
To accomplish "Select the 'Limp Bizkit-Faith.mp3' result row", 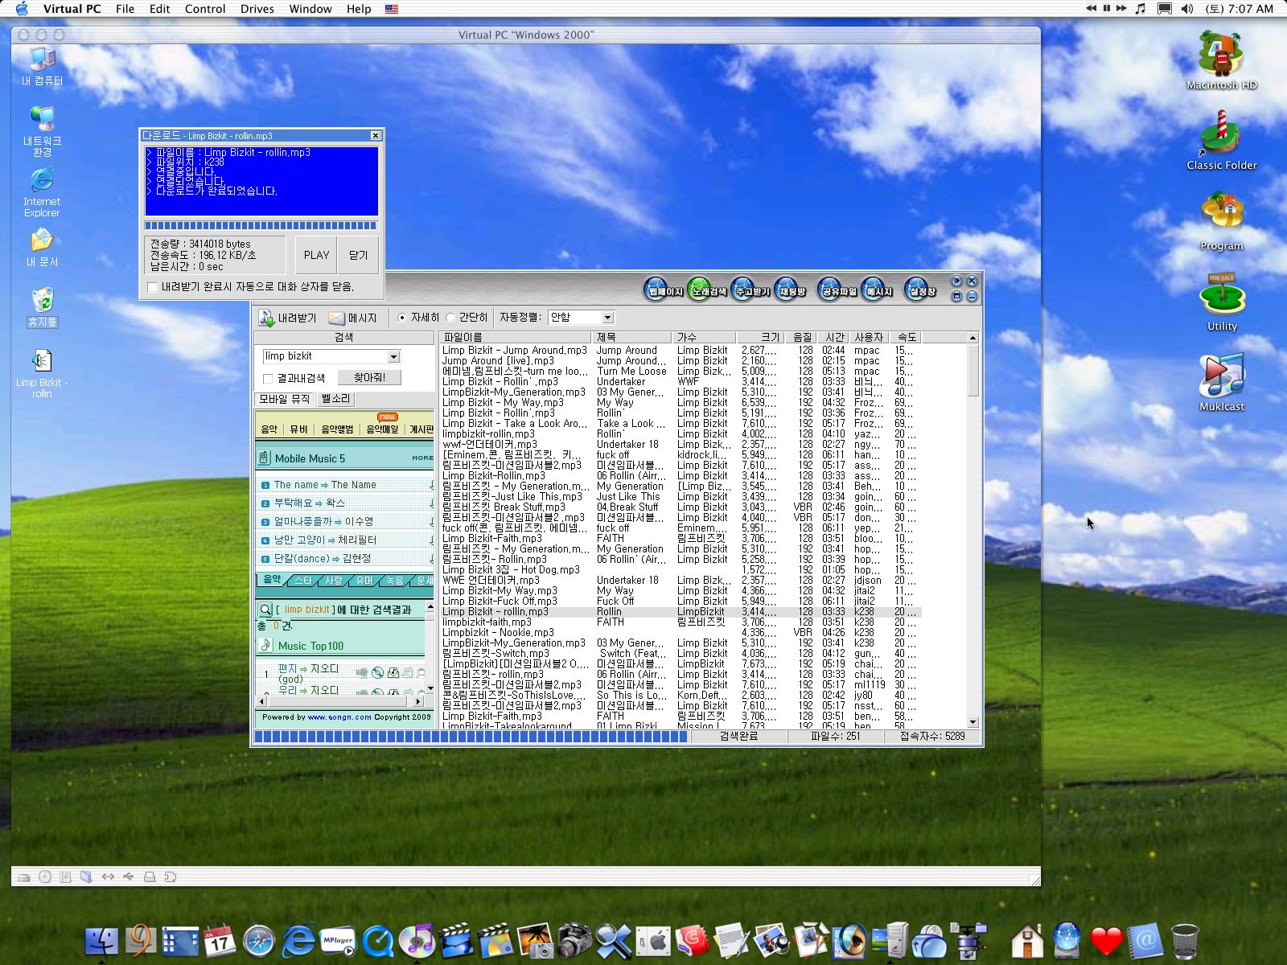I will 492,538.
